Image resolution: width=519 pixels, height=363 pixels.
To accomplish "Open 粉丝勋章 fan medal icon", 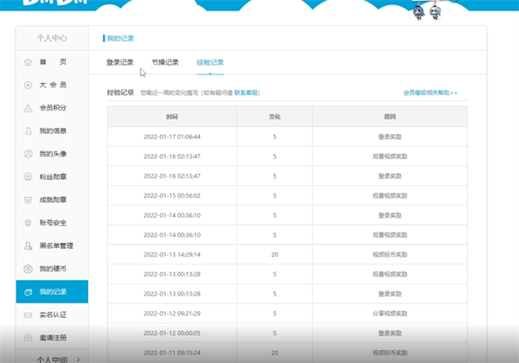I will 29,177.
